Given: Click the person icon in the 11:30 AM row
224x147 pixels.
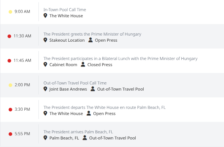Looking at the screenshot, I should tap(90, 40).
